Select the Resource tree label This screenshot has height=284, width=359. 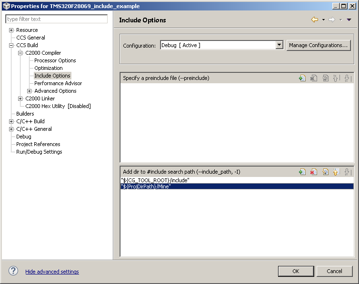tap(27, 30)
